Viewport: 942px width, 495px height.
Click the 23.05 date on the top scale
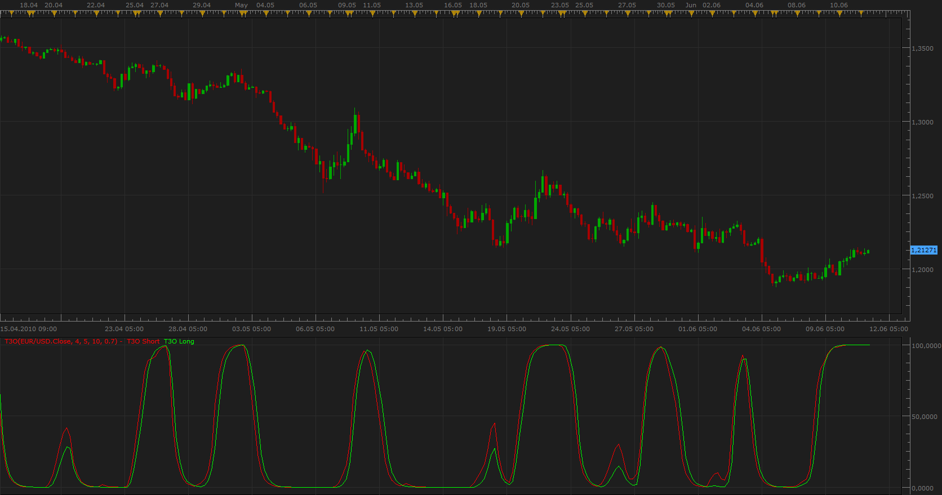(x=560, y=5)
